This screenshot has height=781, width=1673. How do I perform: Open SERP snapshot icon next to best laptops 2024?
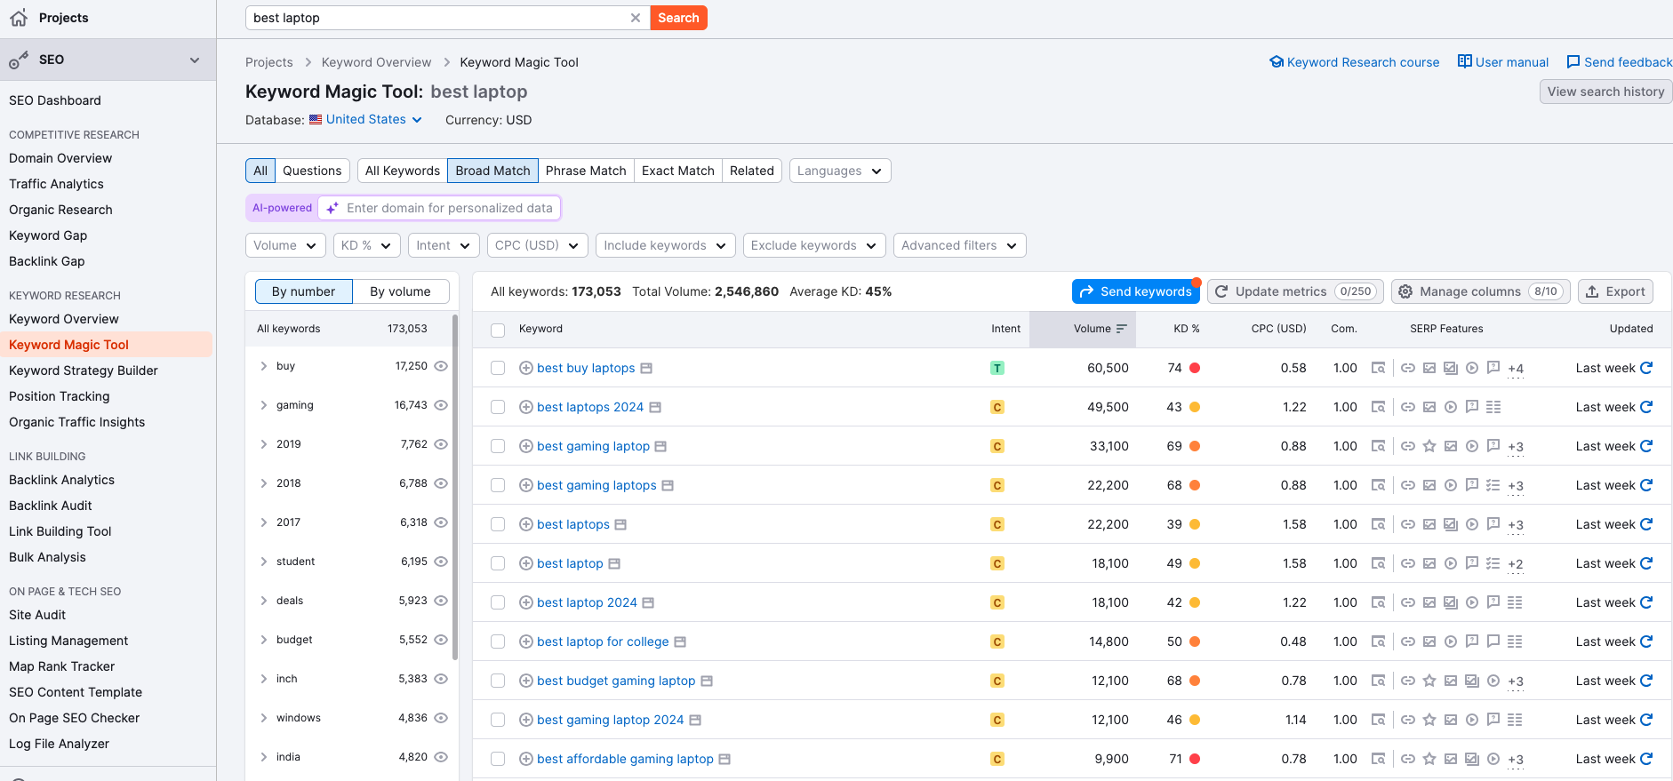tap(655, 407)
